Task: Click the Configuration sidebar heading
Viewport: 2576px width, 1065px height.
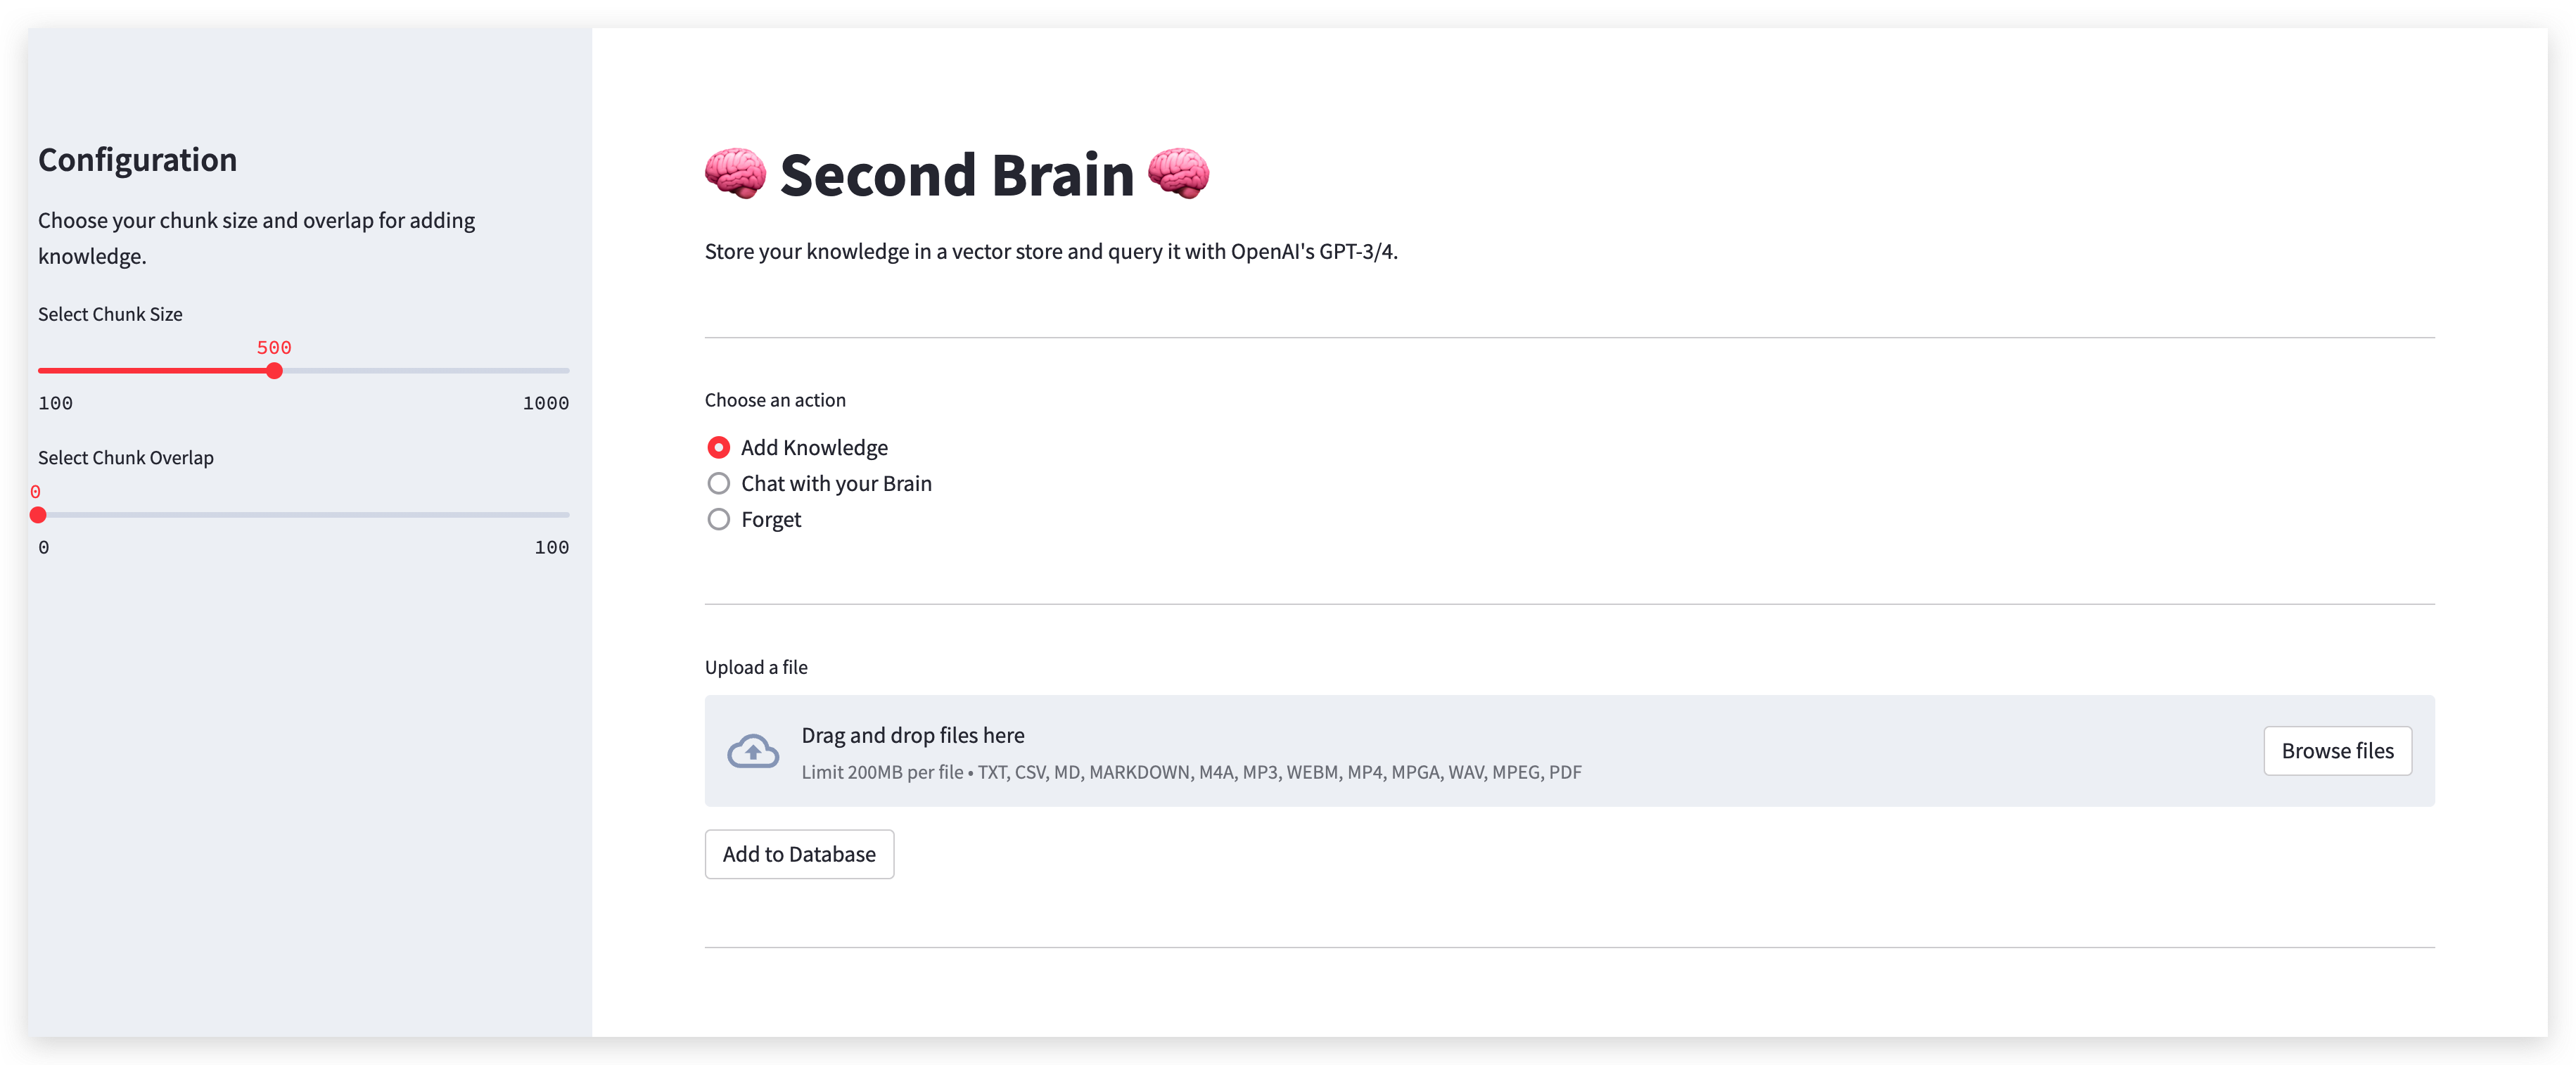Action: (x=137, y=160)
